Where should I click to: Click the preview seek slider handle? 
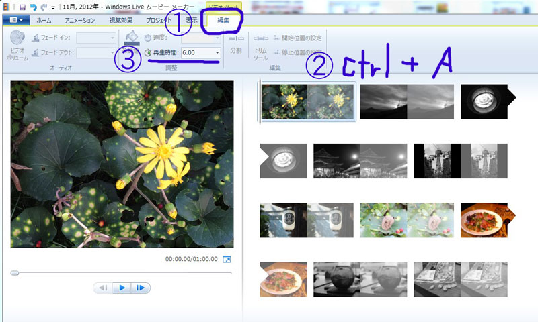pos(15,273)
